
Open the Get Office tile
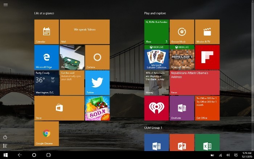207,108
